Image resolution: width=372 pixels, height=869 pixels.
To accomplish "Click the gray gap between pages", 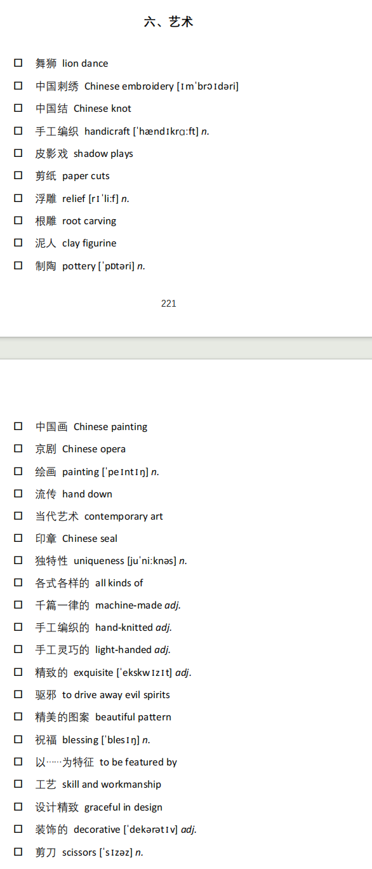I will [x=186, y=348].
